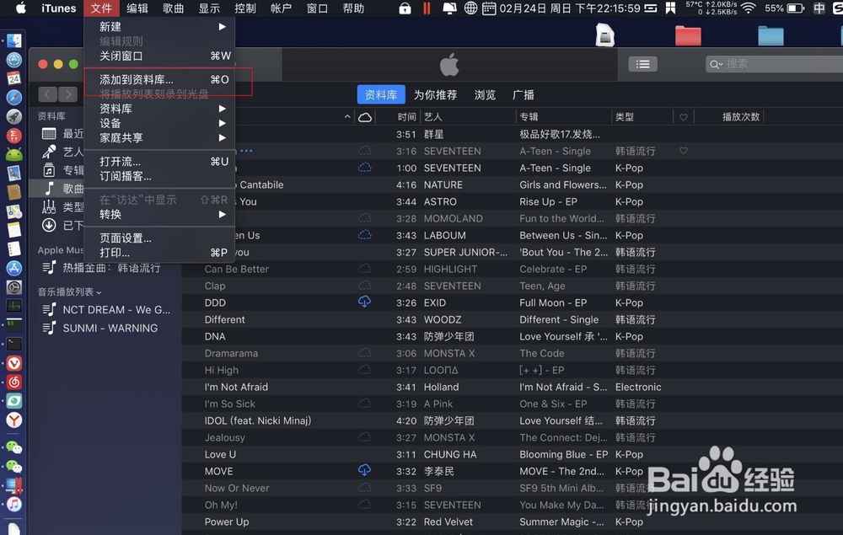Sort by the 艺人 column header
843x535 pixels.
coord(432,117)
